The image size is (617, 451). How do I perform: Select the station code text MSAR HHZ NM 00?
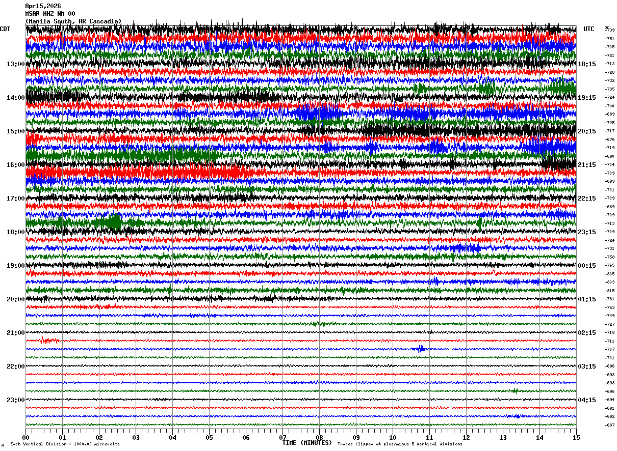[50, 14]
